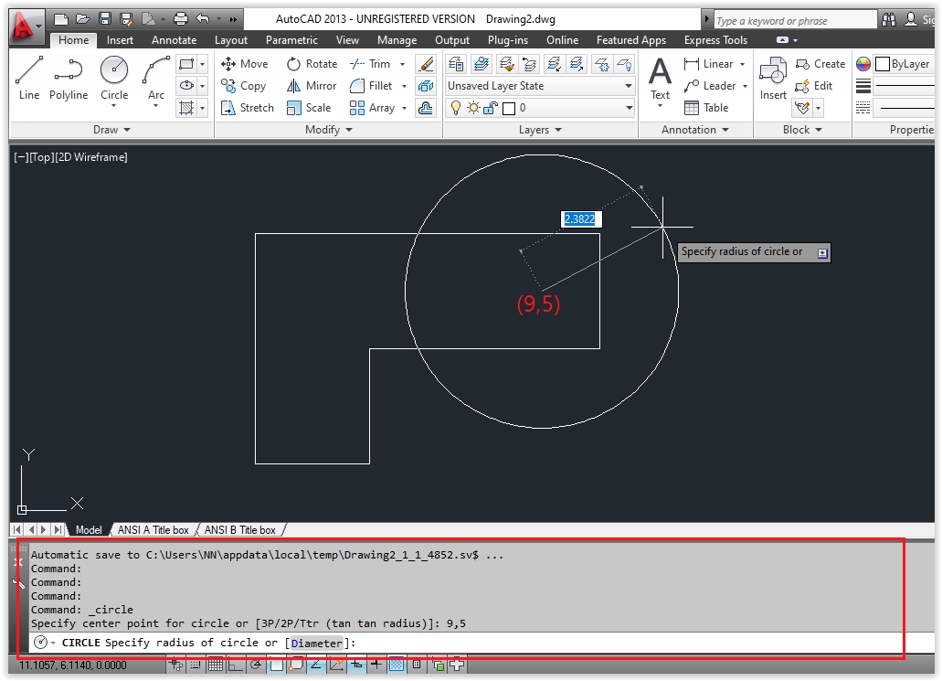Open the Unsaved Layer State dropdown
The width and height of the screenshot is (942, 681).
(629, 86)
